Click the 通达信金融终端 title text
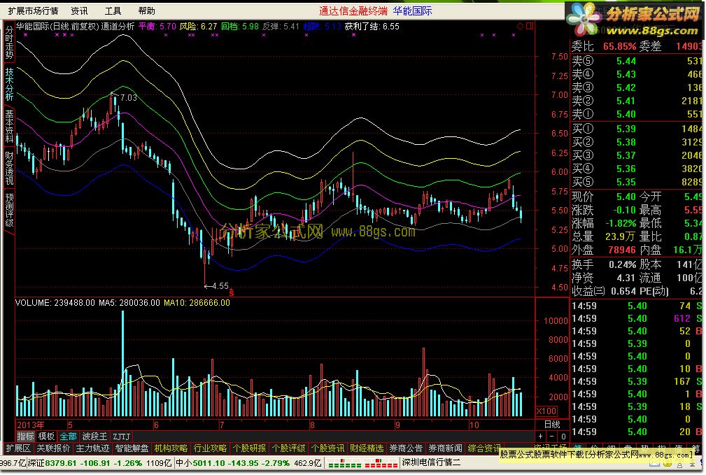 (353, 10)
